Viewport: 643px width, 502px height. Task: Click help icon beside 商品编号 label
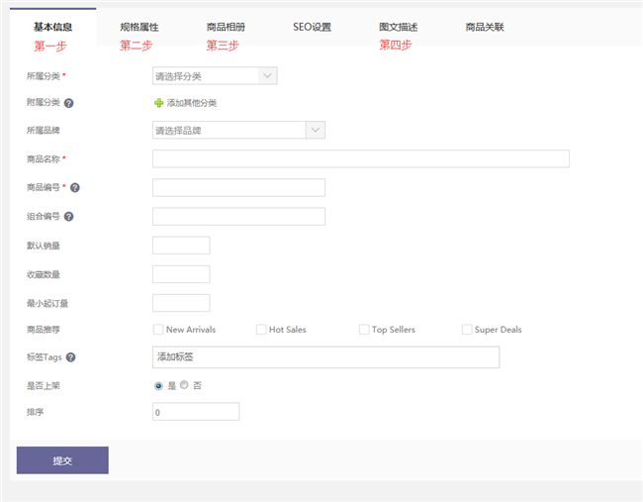click(74, 187)
